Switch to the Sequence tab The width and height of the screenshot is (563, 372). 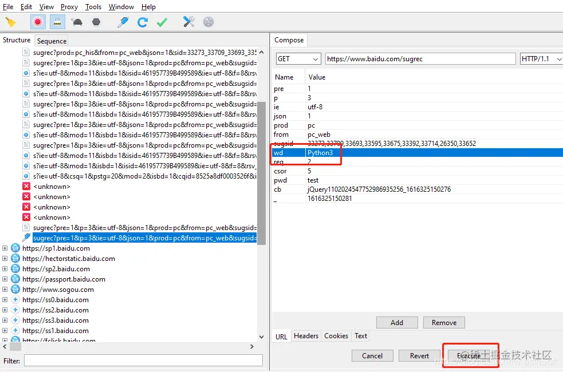(52, 41)
